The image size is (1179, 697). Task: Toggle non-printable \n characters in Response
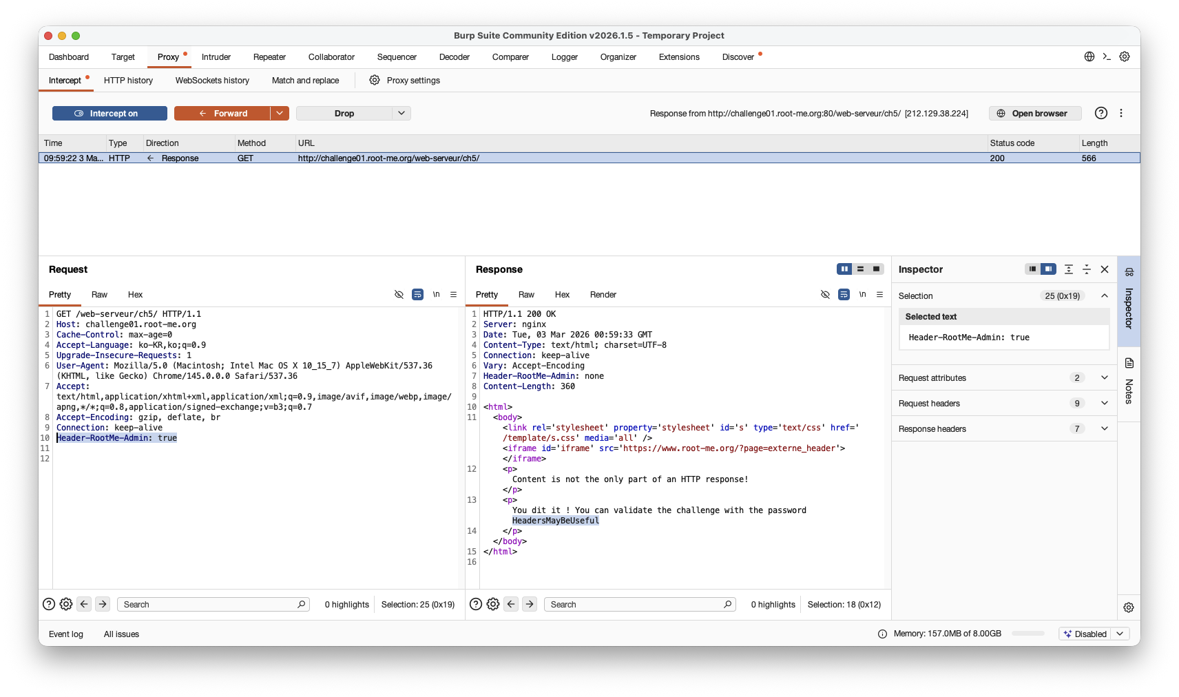tap(862, 294)
